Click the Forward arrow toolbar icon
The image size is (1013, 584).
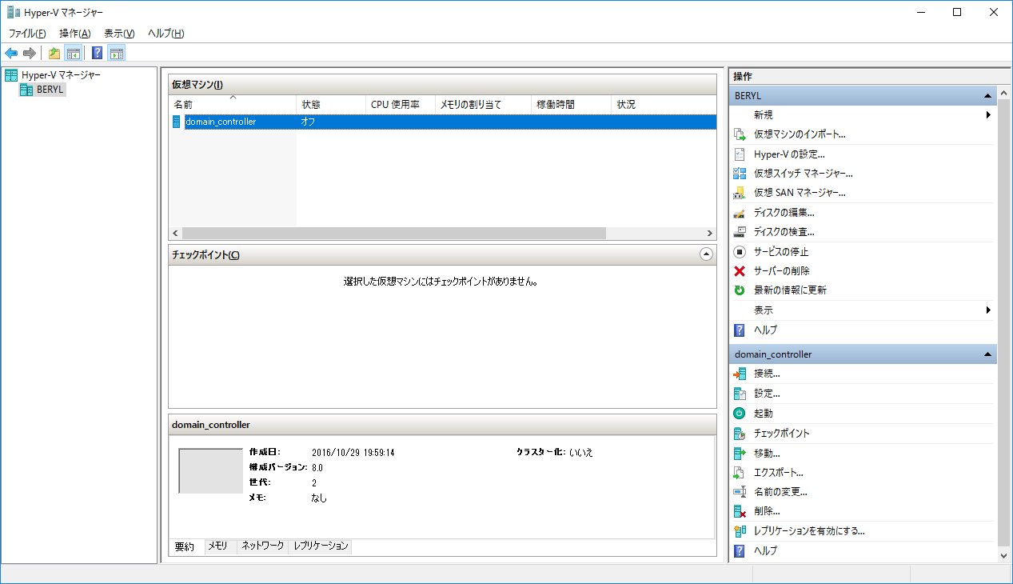[x=30, y=54]
